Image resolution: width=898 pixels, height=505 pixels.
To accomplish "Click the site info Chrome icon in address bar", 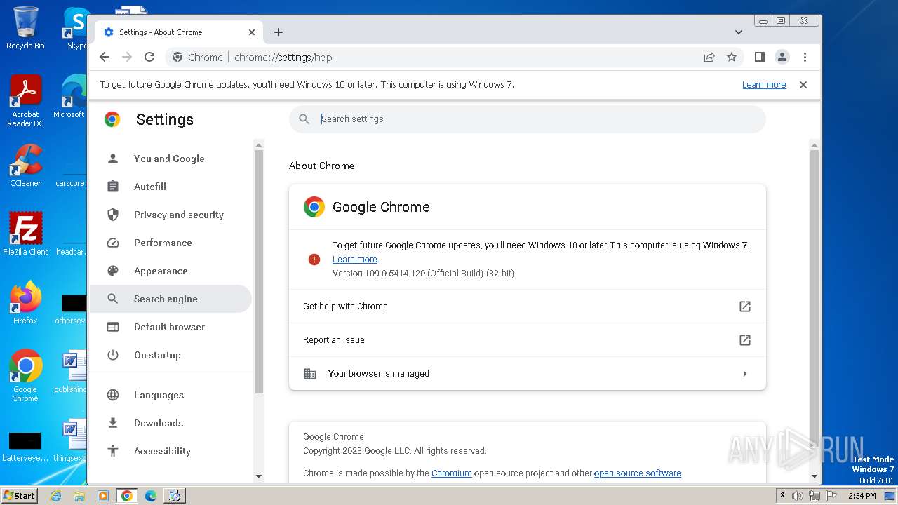I will point(177,58).
